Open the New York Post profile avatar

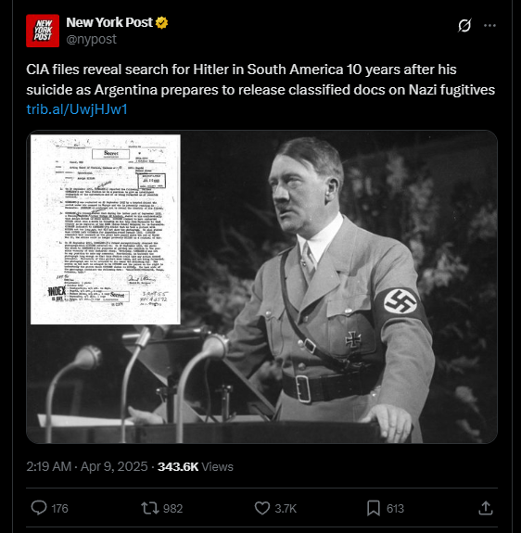[43, 31]
